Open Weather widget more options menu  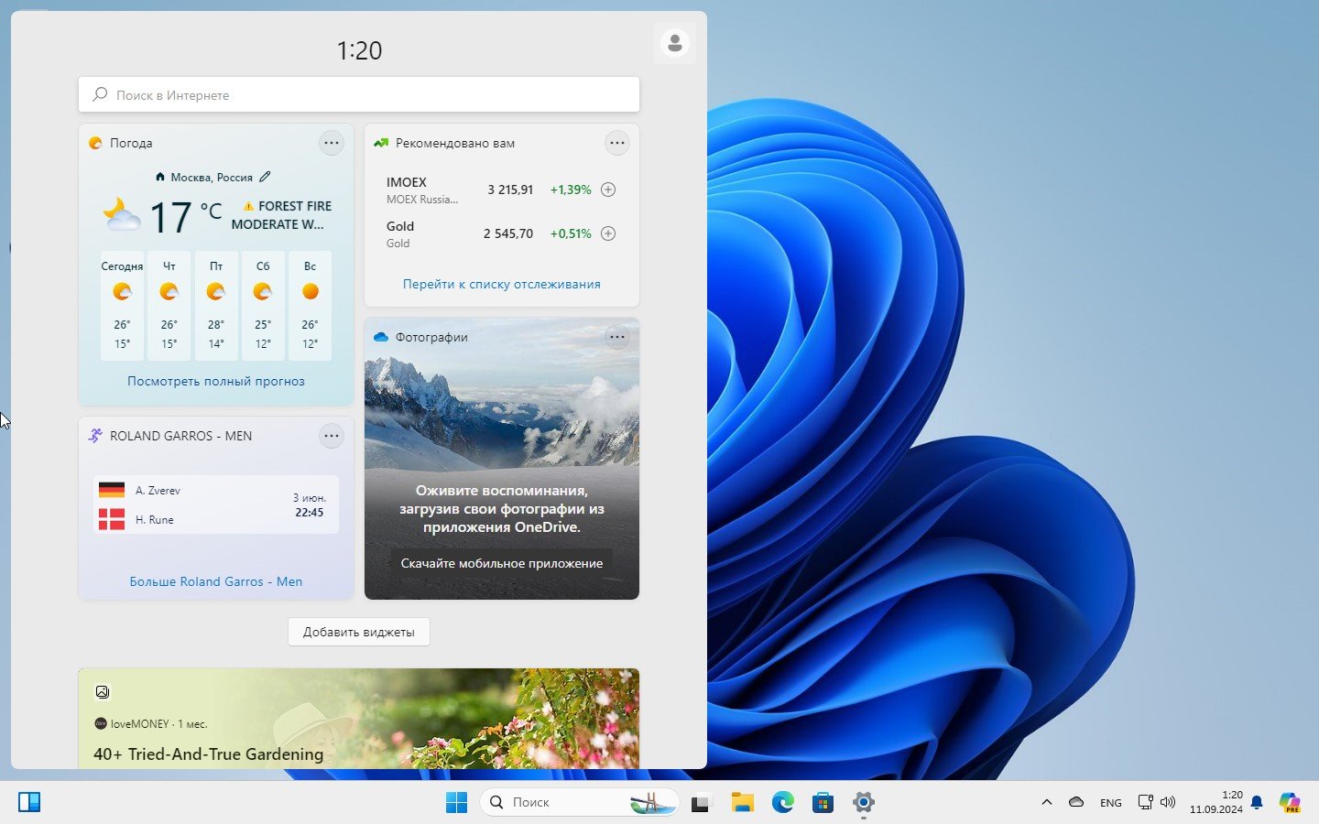click(x=332, y=143)
